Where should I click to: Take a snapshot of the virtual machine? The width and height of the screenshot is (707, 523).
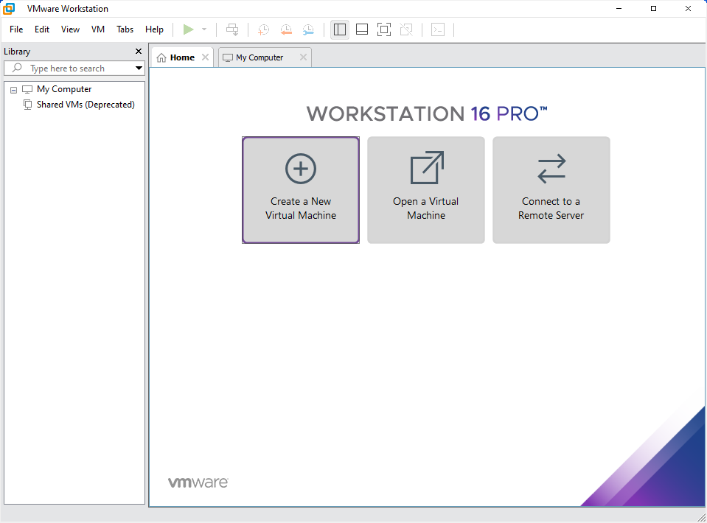pyautogui.click(x=263, y=29)
